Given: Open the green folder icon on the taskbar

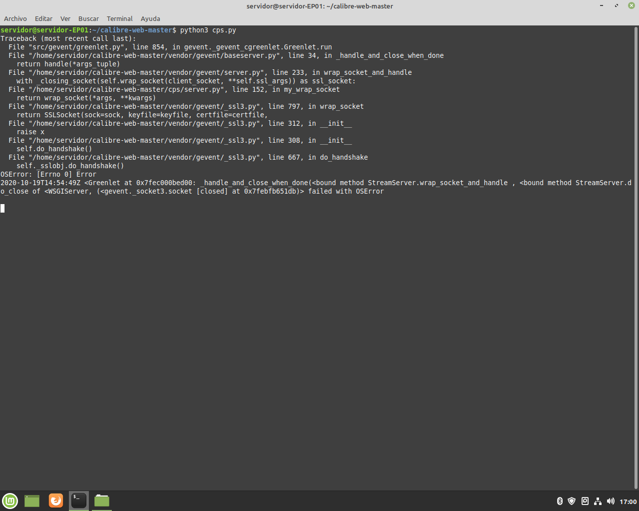Looking at the screenshot, I should 101,501.
